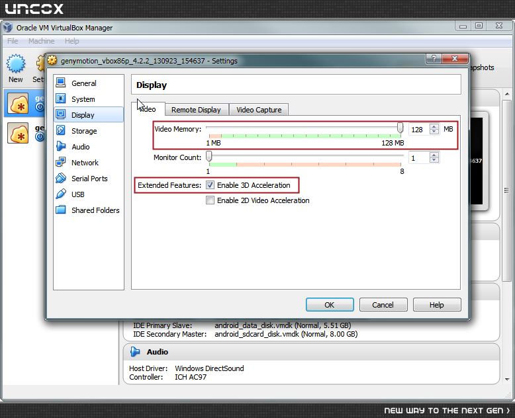Click the ICH AC97 controller text
This screenshot has height=418, width=515.
coord(191,377)
